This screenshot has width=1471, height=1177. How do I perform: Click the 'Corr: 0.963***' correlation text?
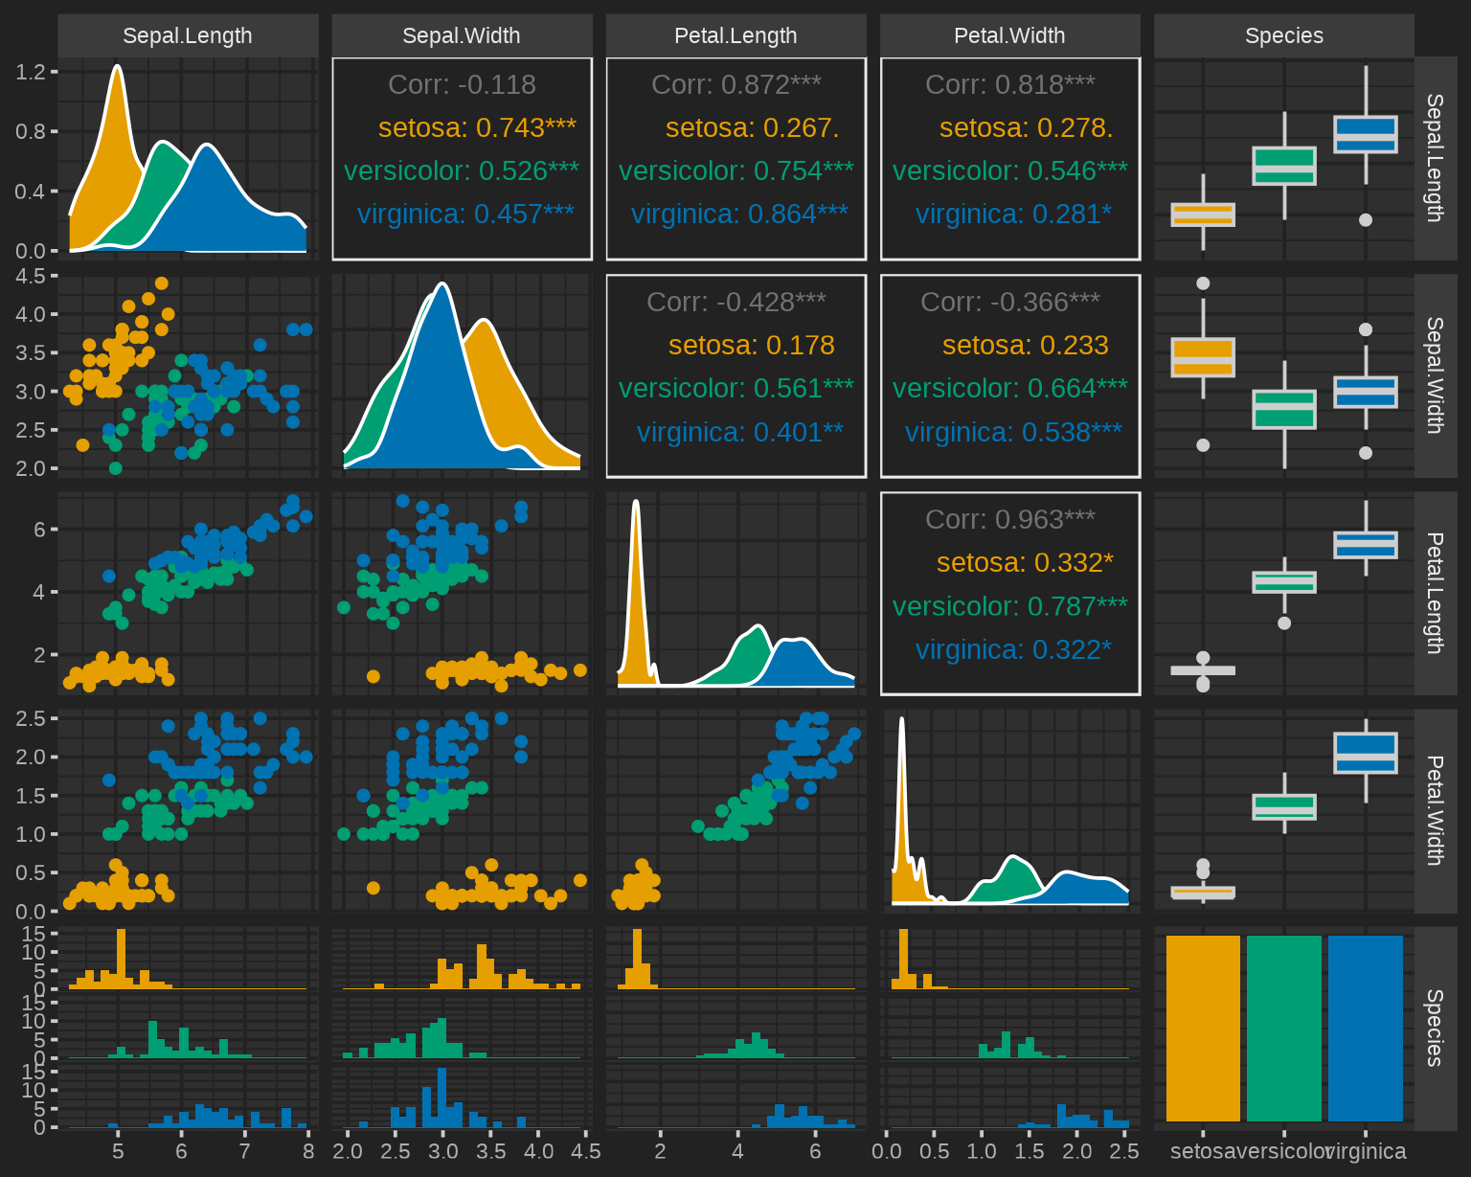[x=1009, y=519]
